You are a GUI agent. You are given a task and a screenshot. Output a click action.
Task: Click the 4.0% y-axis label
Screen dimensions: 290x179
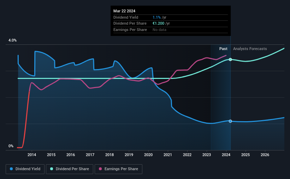pyautogui.click(x=12, y=40)
